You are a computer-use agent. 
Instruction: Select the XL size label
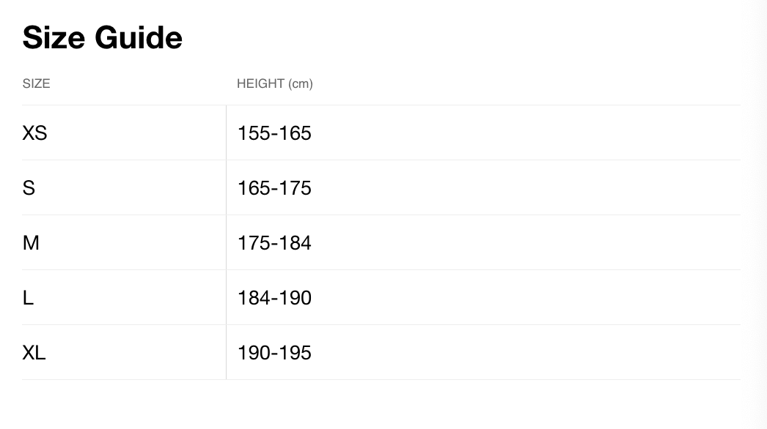pyautogui.click(x=34, y=353)
